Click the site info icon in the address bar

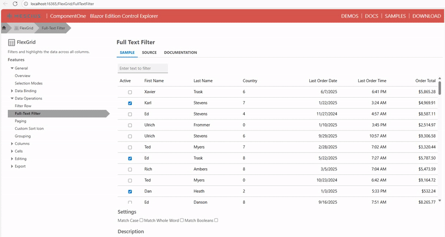[x=26, y=4]
